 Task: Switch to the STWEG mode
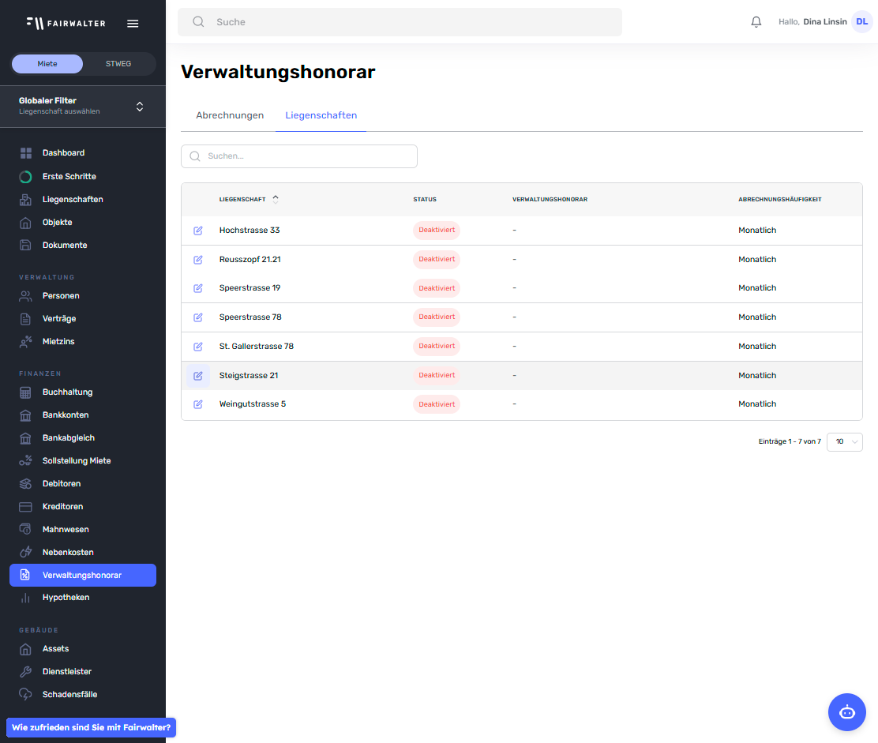(118, 64)
